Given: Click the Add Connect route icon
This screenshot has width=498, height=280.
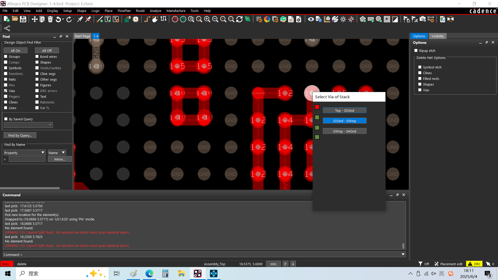Looking at the screenshot, I should click(x=147, y=19).
